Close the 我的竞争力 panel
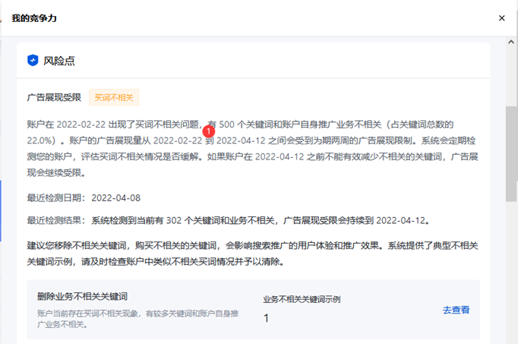518x344 pixels. tap(501, 17)
